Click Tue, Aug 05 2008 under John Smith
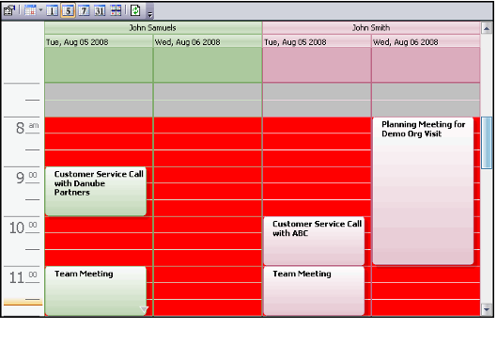Image resolution: width=497 pixels, height=345 pixels. coord(317,42)
